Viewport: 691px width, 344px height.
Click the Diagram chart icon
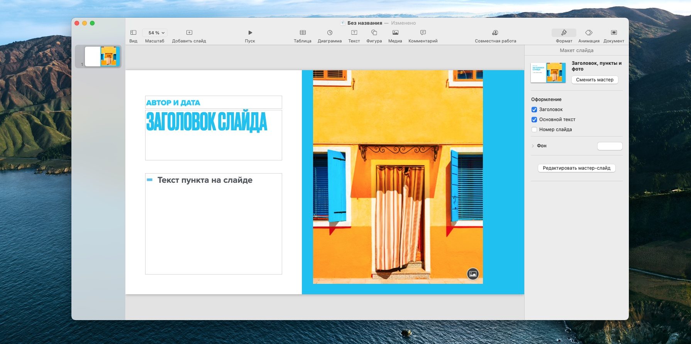[x=330, y=33]
